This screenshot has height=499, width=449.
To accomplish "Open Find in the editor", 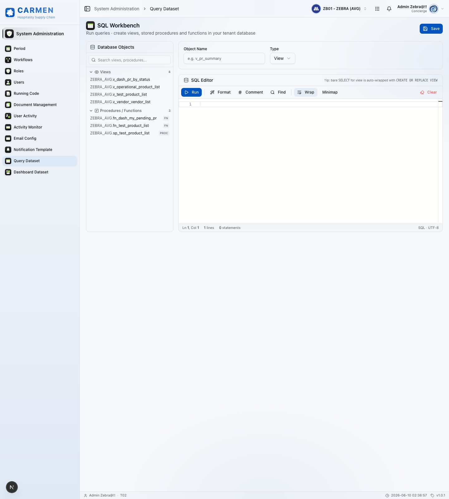I will [278, 92].
